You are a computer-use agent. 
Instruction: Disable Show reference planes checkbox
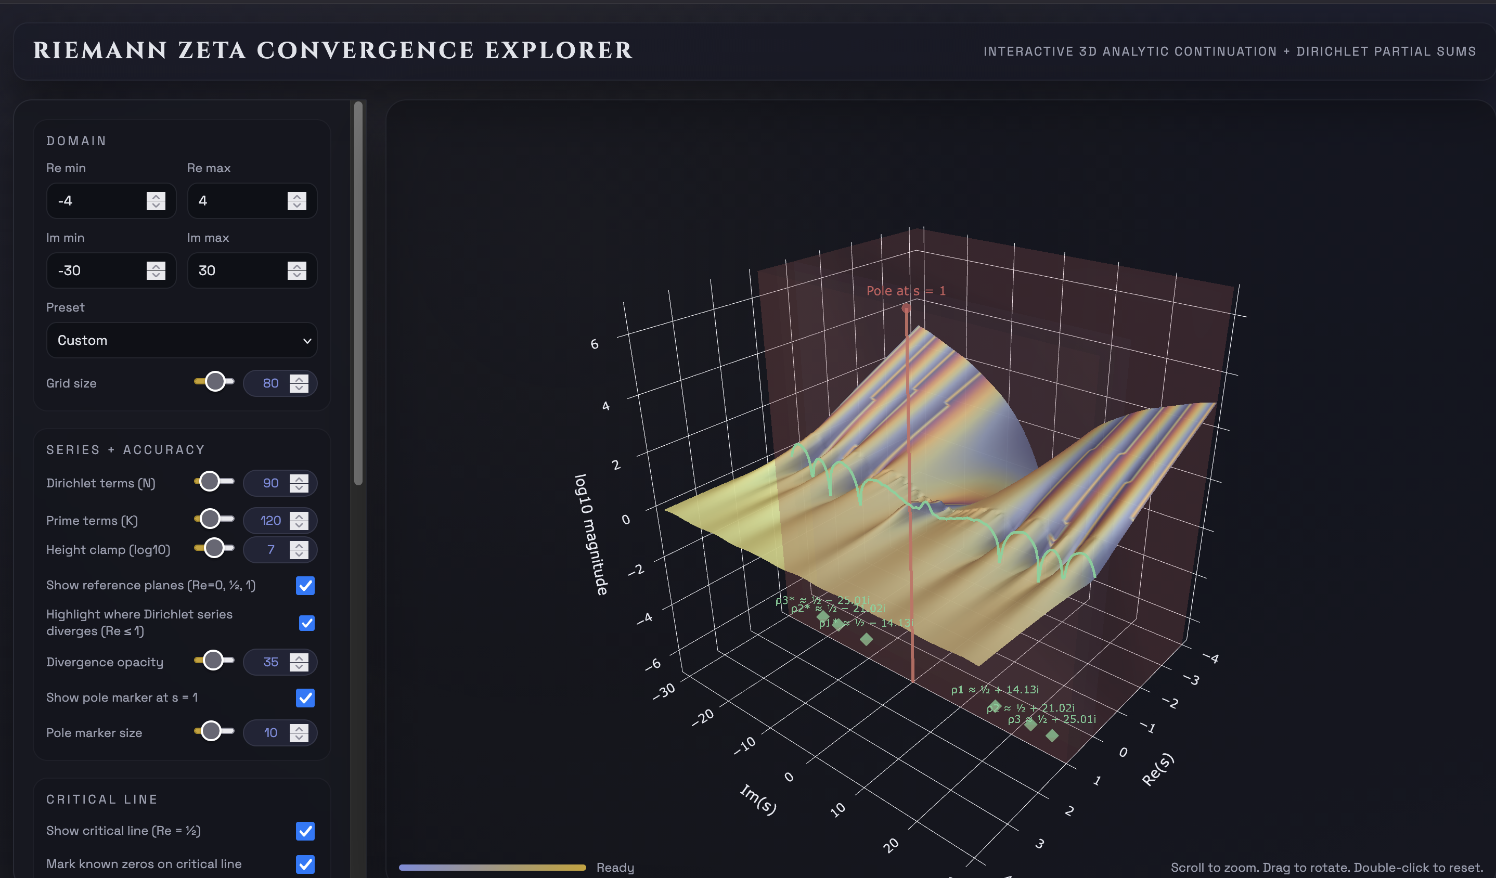coord(305,585)
